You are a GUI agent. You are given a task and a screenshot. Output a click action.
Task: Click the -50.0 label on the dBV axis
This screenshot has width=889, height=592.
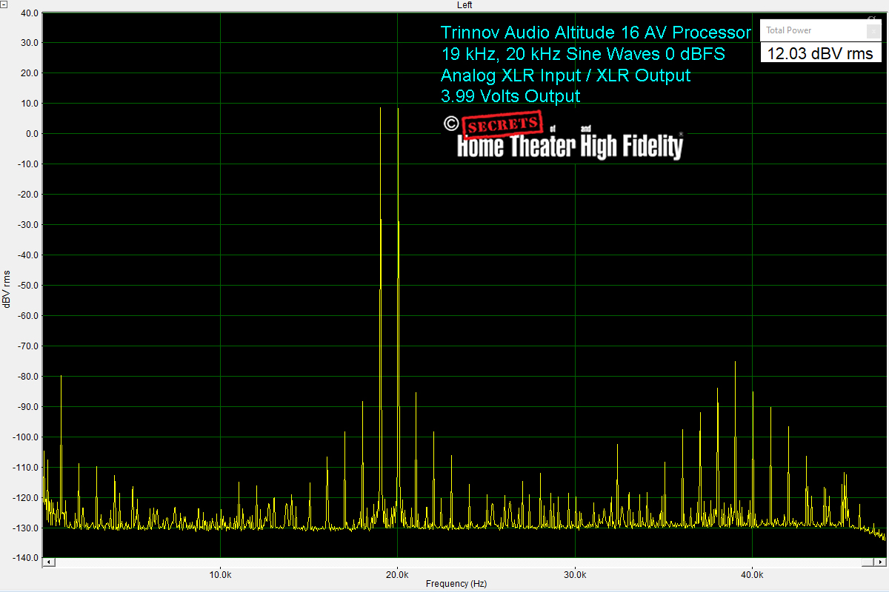[27, 286]
